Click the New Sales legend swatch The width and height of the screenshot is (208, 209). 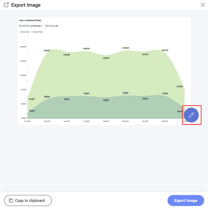[21, 32]
